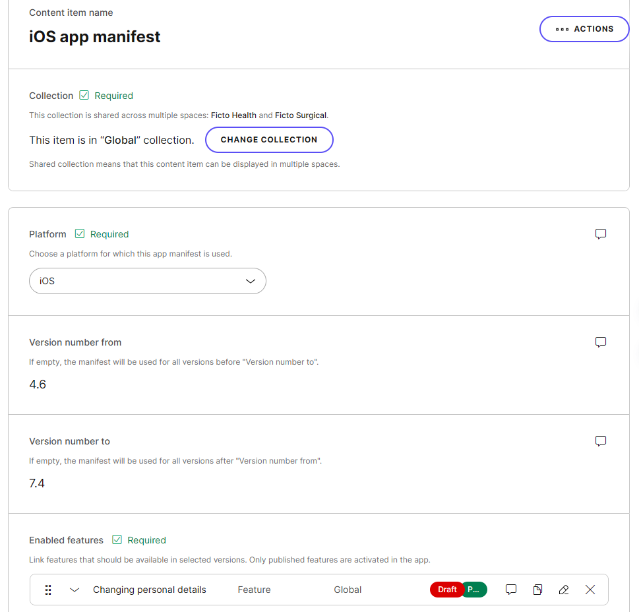Toggle the Required checkbox for Collection

83,95
